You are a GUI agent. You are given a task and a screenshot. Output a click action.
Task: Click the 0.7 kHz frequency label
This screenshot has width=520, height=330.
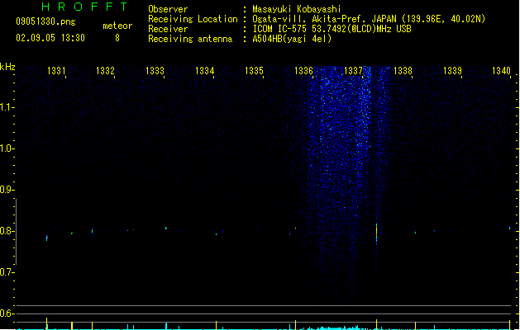click(x=6, y=272)
